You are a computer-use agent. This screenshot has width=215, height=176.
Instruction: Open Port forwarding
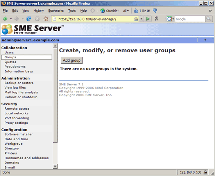coord(17,118)
